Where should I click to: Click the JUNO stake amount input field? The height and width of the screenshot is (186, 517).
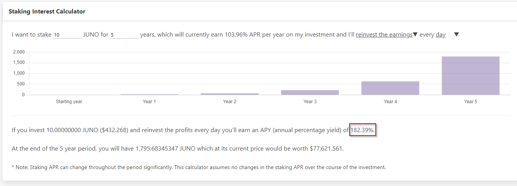(67, 35)
